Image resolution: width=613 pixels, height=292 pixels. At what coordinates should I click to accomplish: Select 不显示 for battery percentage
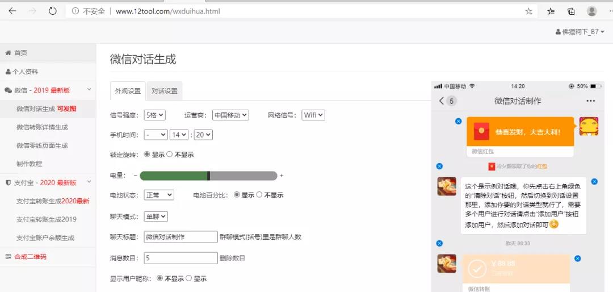coord(259,195)
